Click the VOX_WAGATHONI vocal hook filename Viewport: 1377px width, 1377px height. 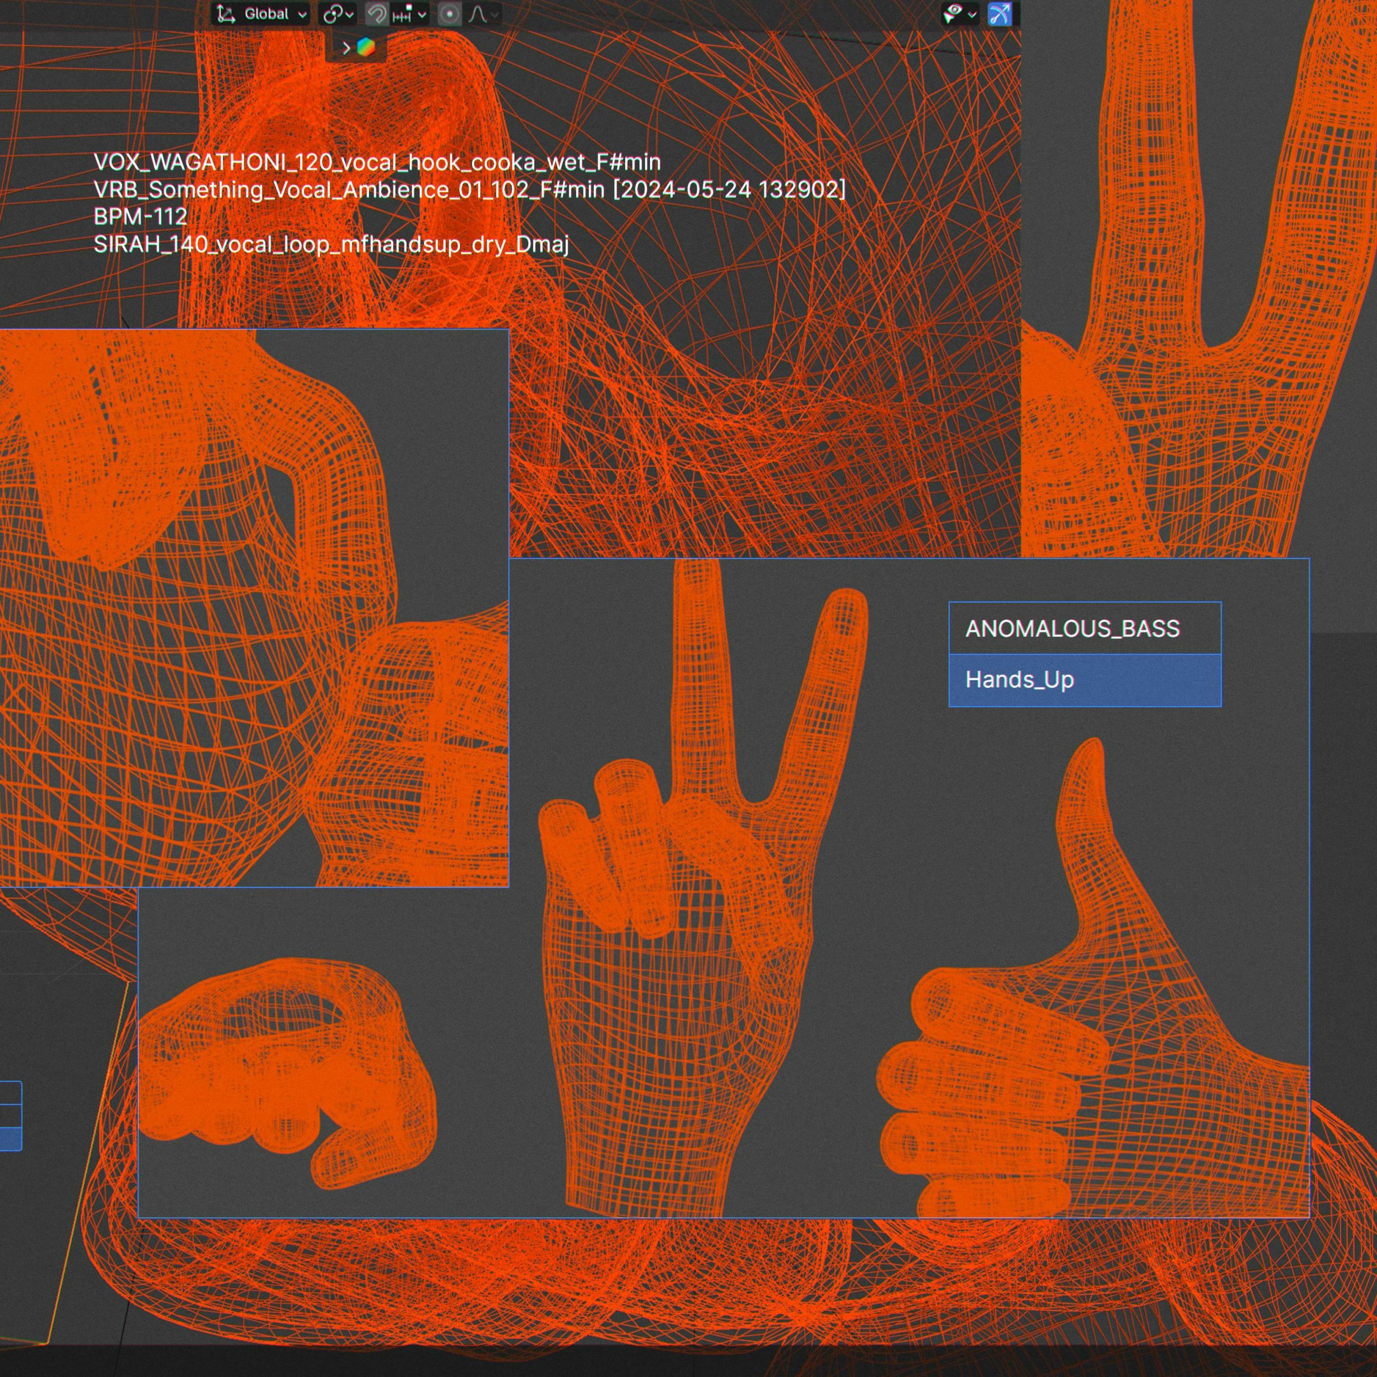(x=377, y=162)
